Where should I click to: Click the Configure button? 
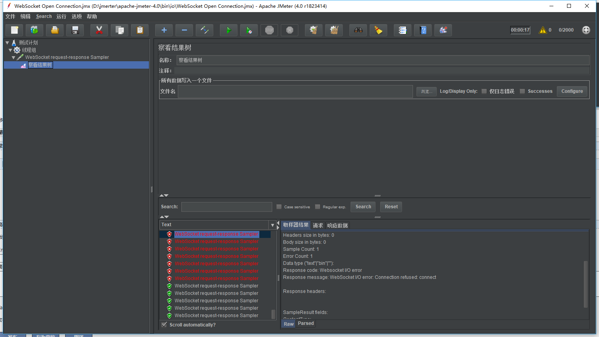(572, 91)
